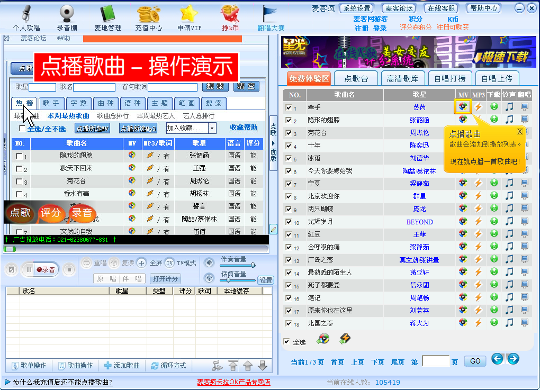Click the 清空 button
Image resolution: width=540 pixels, height=390 pixels.
246,86
